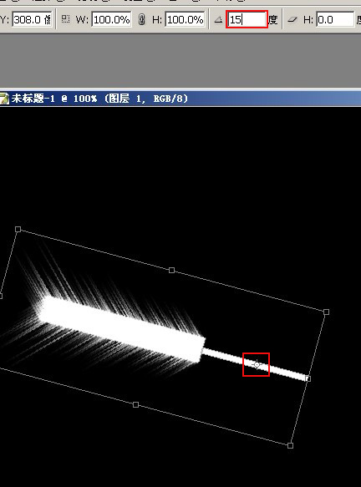Toggle the maintain aspect ratio link icon

click(141, 19)
